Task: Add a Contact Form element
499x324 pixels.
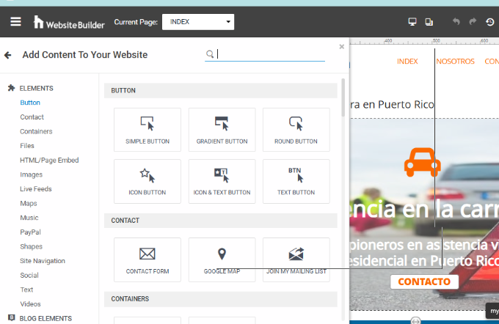Action: pos(147,259)
